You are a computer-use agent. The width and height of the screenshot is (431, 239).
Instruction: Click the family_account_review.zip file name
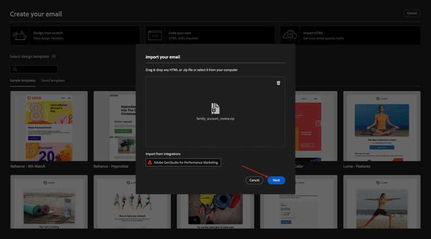point(215,119)
